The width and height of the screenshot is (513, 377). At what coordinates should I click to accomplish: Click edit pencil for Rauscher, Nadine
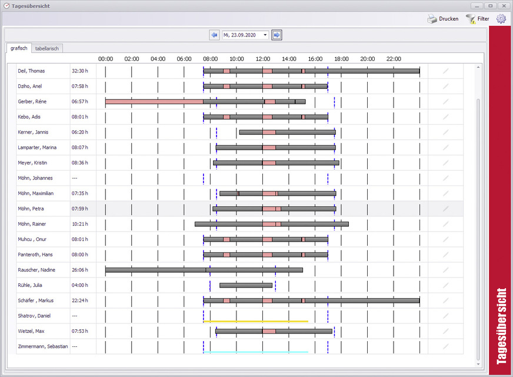[445, 270]
